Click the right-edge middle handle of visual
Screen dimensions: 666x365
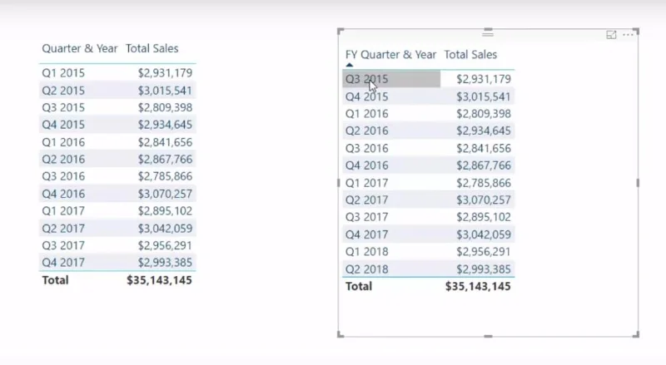[x=638, y=183]
